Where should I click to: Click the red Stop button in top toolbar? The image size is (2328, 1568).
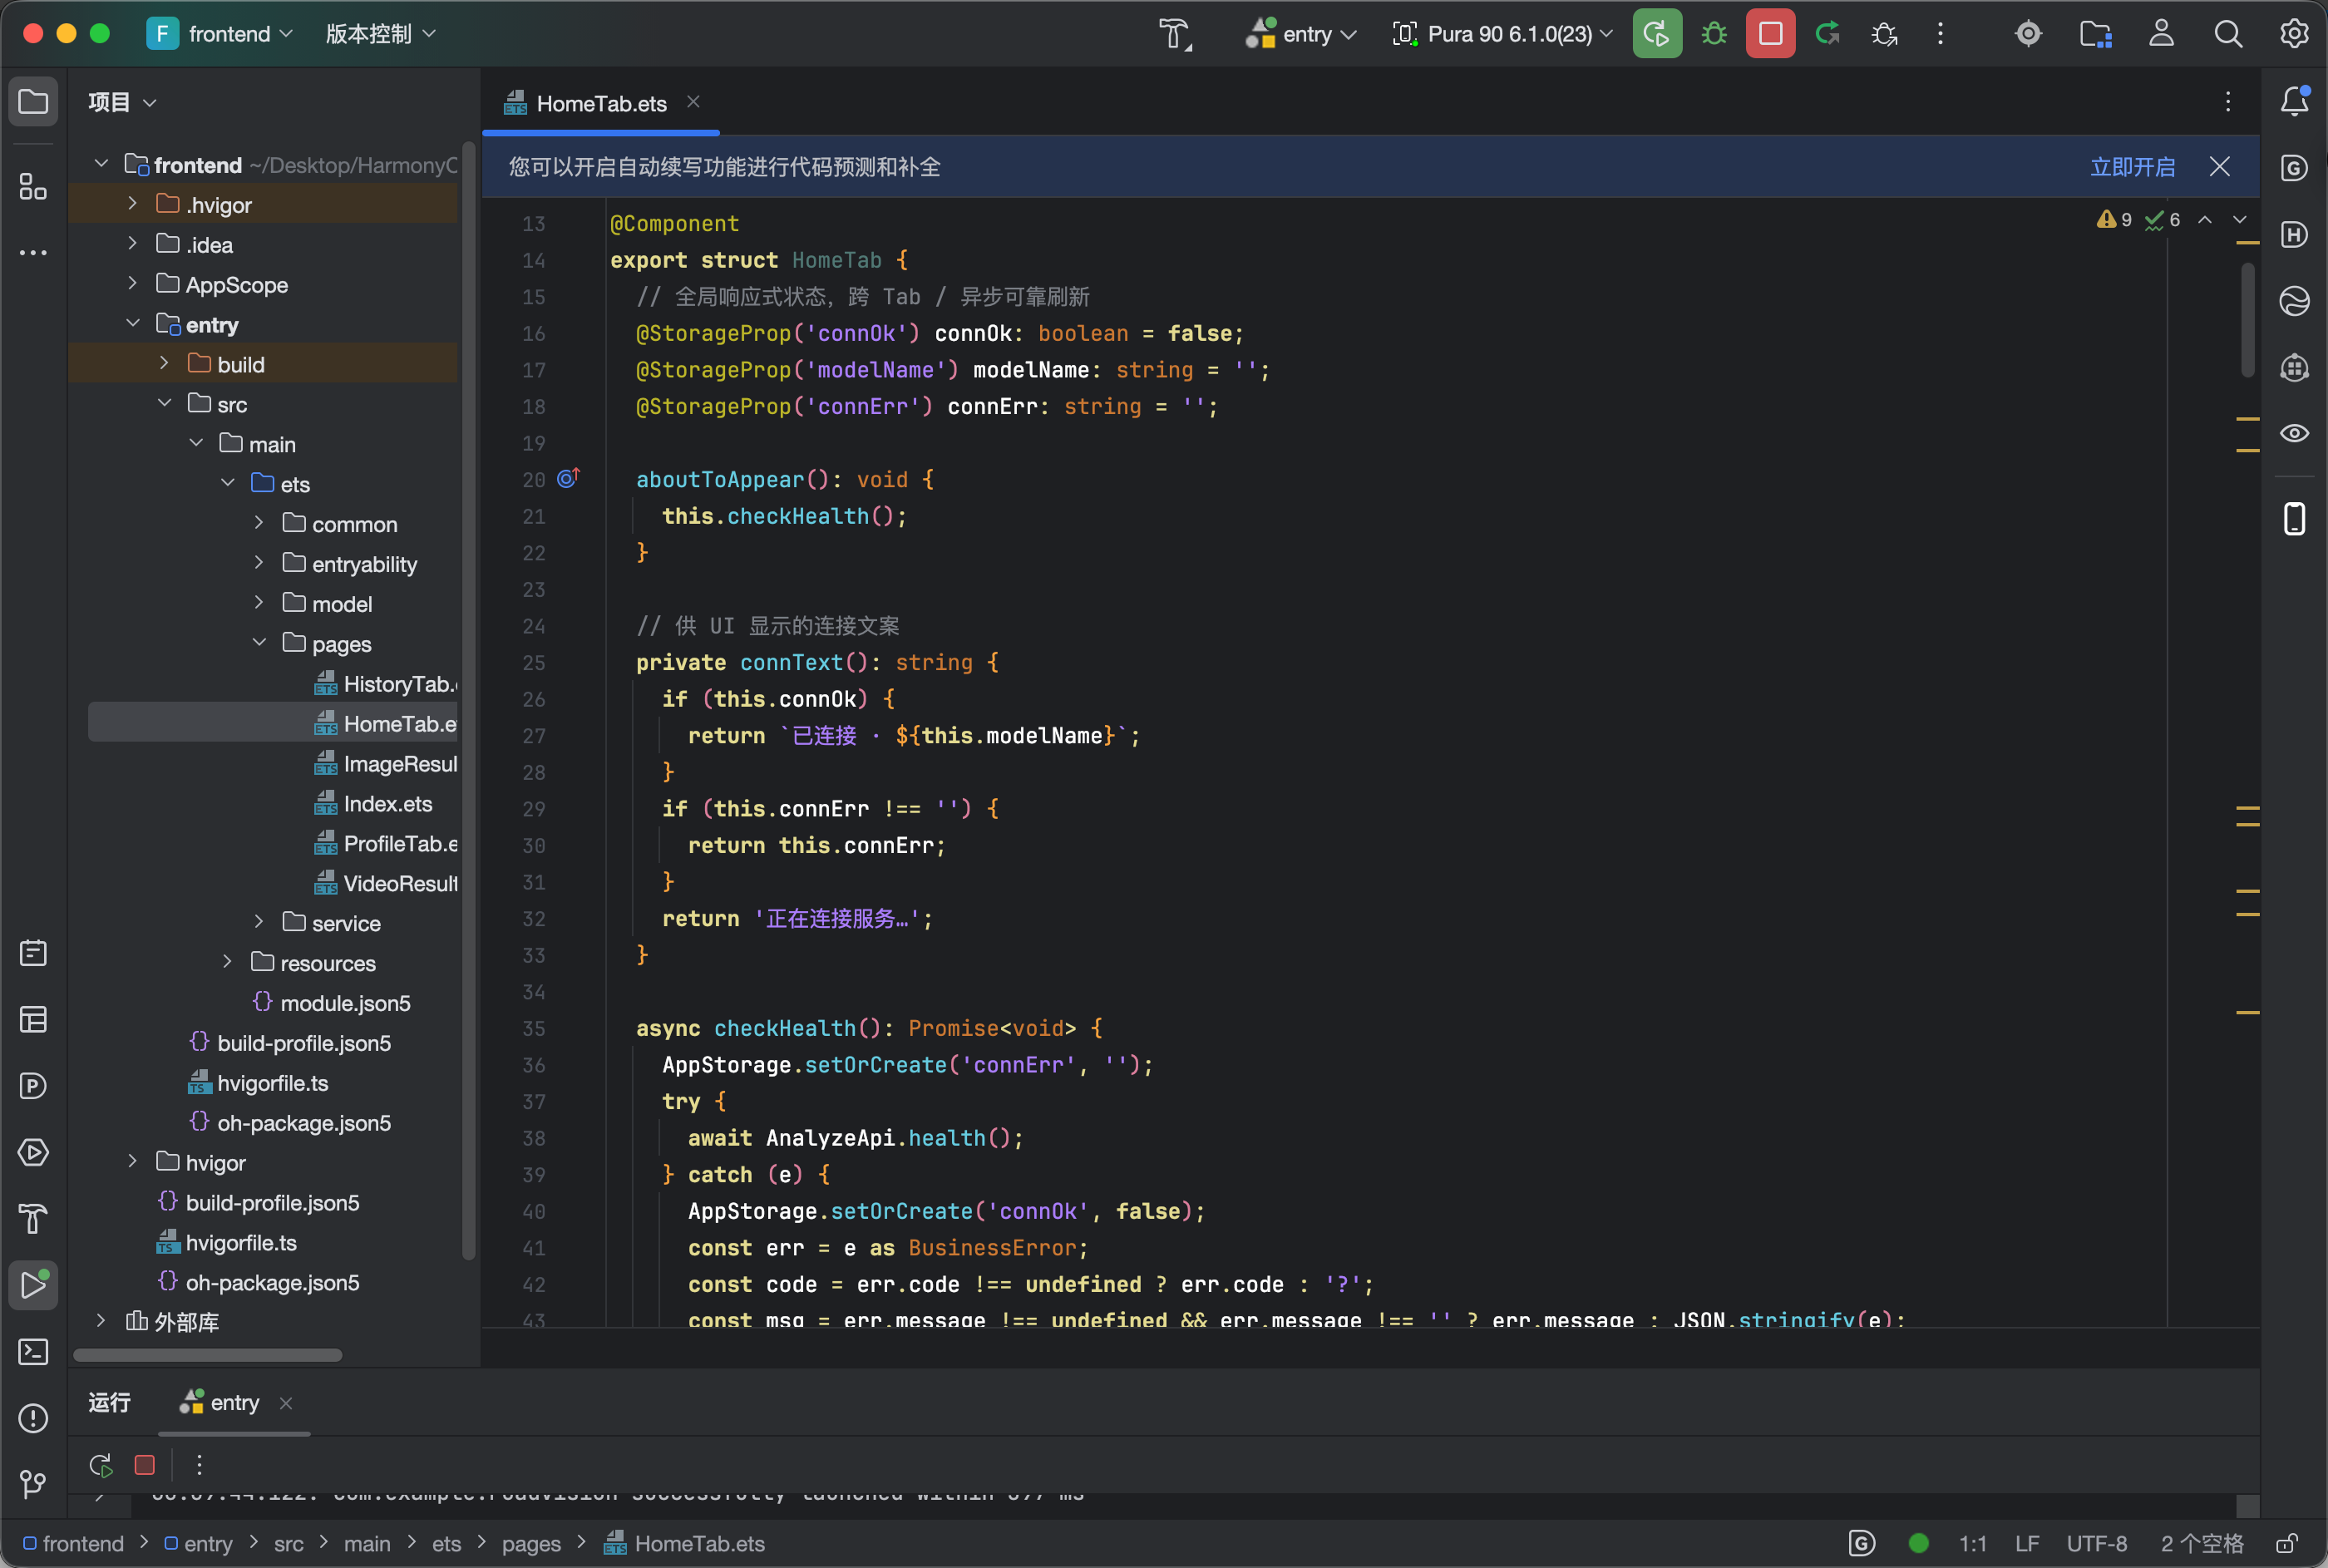[1770, 34]
